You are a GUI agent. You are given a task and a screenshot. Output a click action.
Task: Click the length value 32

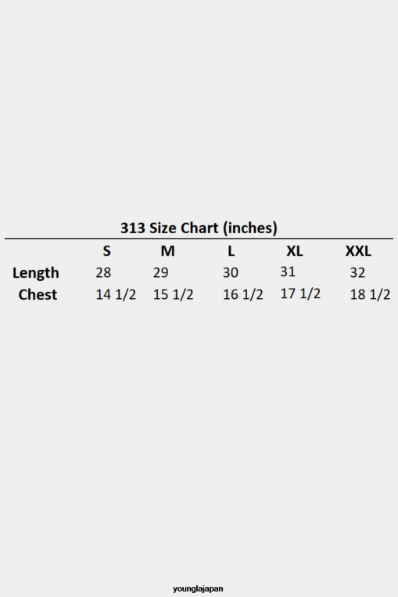(x=357, y=272)
